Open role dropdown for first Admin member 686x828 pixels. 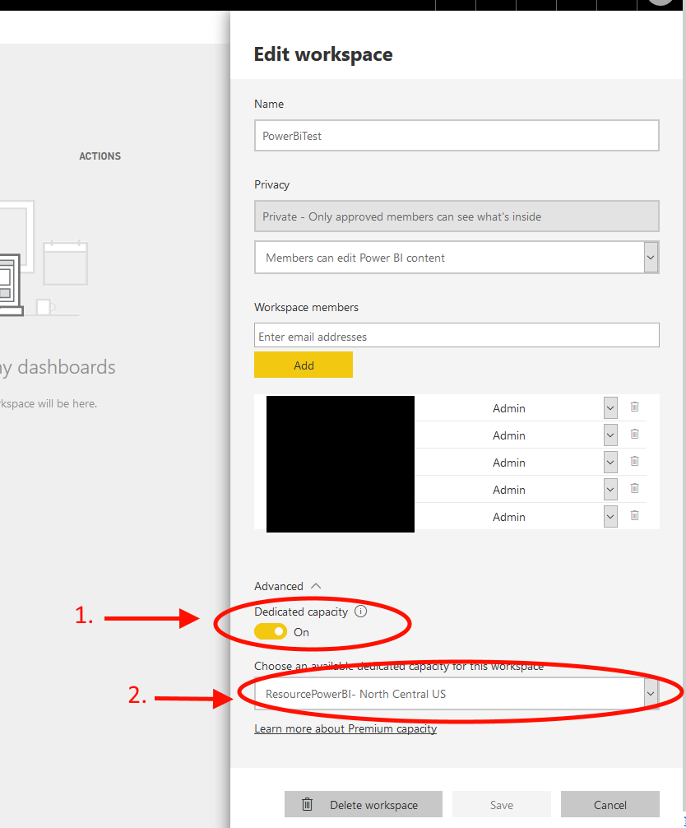[610, 407]
